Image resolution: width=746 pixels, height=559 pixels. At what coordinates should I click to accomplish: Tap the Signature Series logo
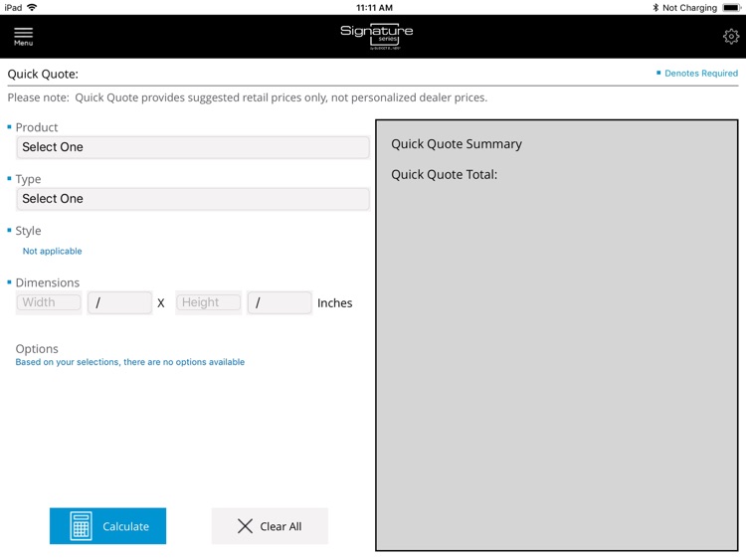[376, 37]
